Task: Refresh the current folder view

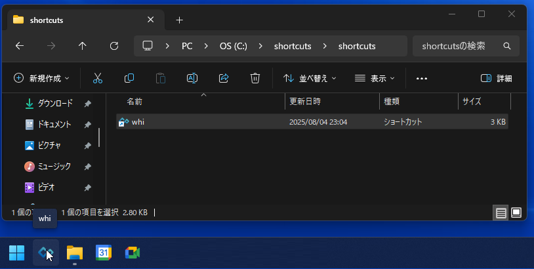Action: tap(114, 46)
